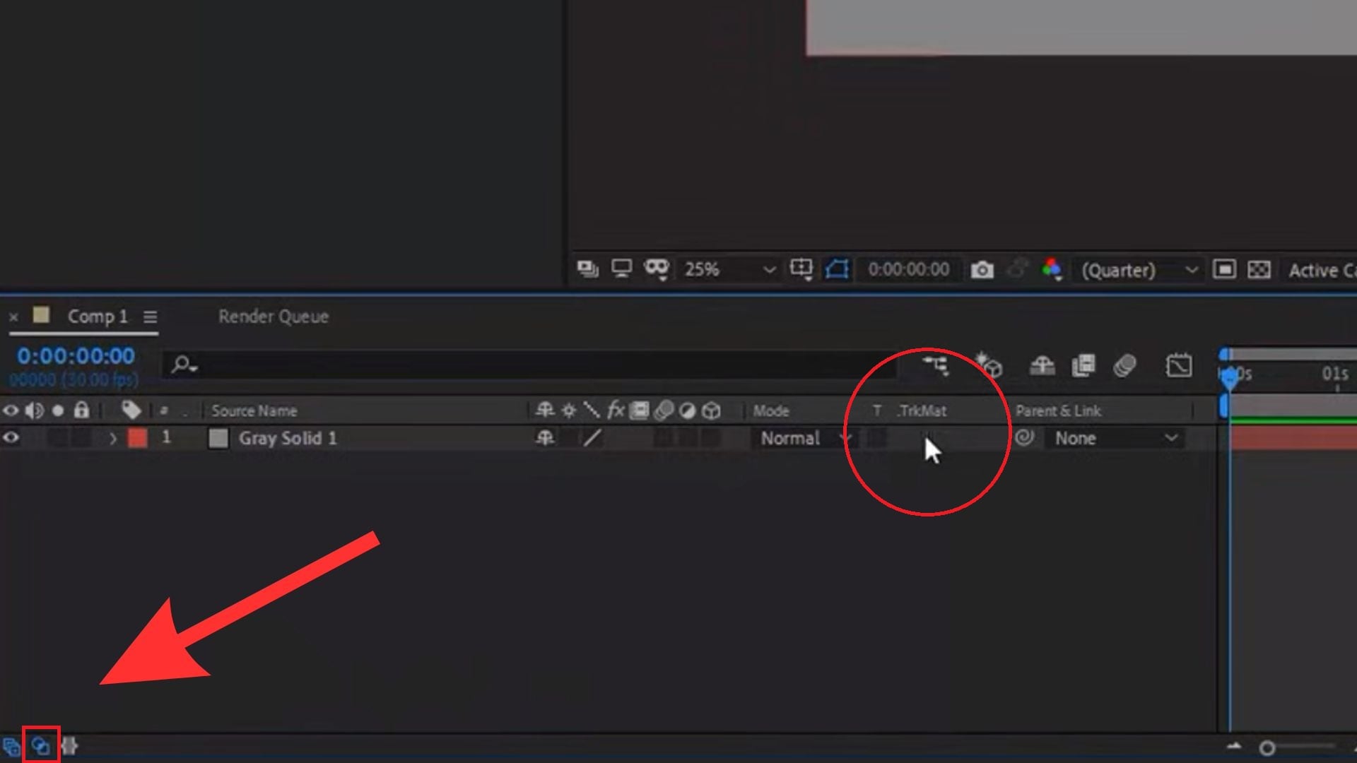The width and height of the screenshot is (1357, 763).
Task: Toggle the Transparency Grid icon
Action: 1259,270
